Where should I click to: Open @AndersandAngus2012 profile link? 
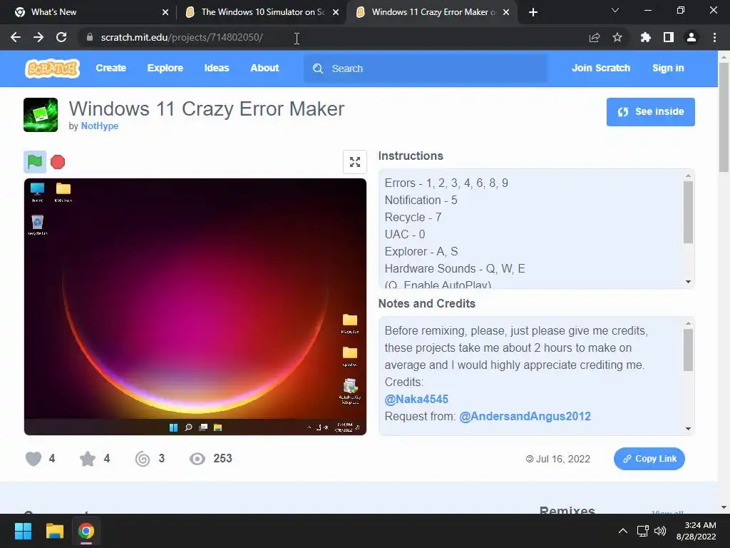coord(525,416)
